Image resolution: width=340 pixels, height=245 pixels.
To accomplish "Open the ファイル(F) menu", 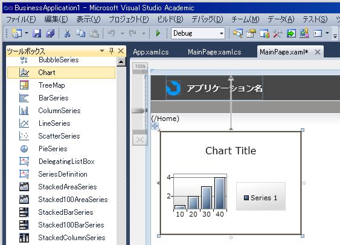I will 21,19.
